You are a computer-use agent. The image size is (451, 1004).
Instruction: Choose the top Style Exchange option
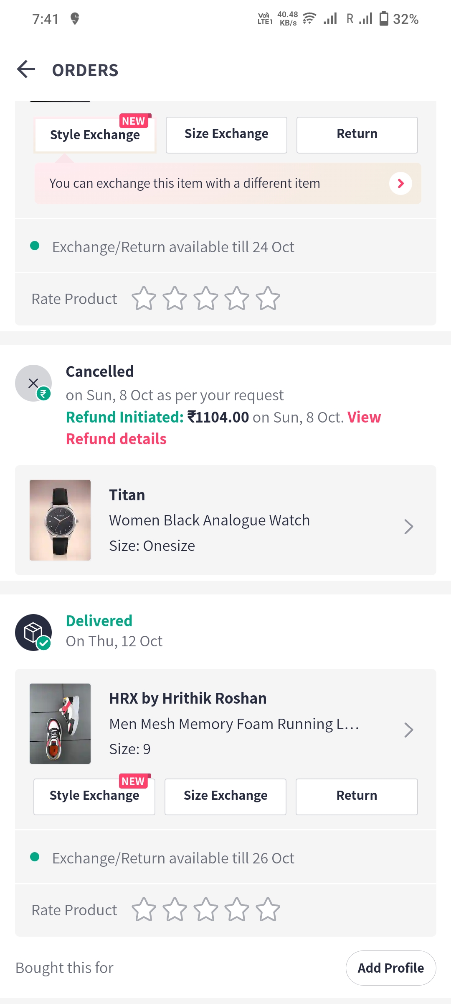95,135
